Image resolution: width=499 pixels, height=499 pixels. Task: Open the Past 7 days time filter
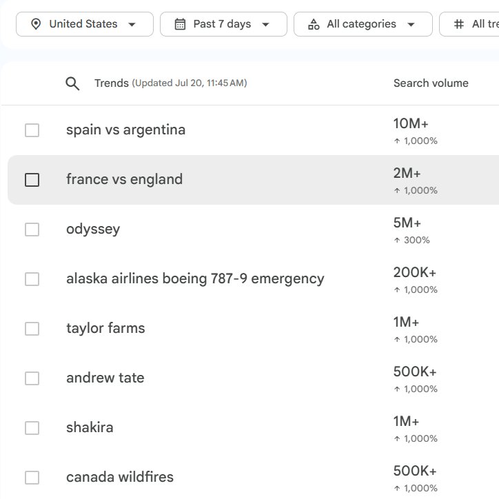[x=223, y=24]
